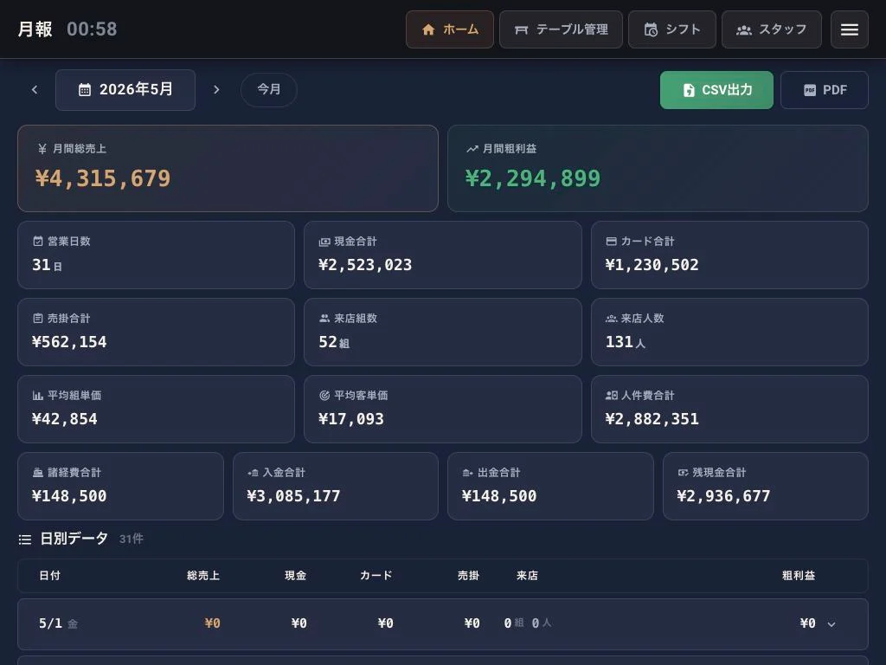Go to next month chevron
This screenshot has height=665, width=886.
[x=215, y=89]
